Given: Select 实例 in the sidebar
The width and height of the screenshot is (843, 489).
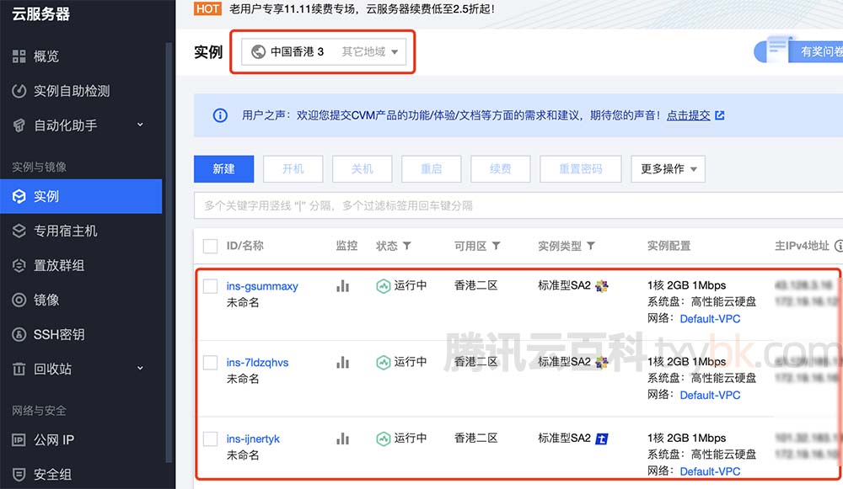Looking at the screenshot, I should 81,196.
